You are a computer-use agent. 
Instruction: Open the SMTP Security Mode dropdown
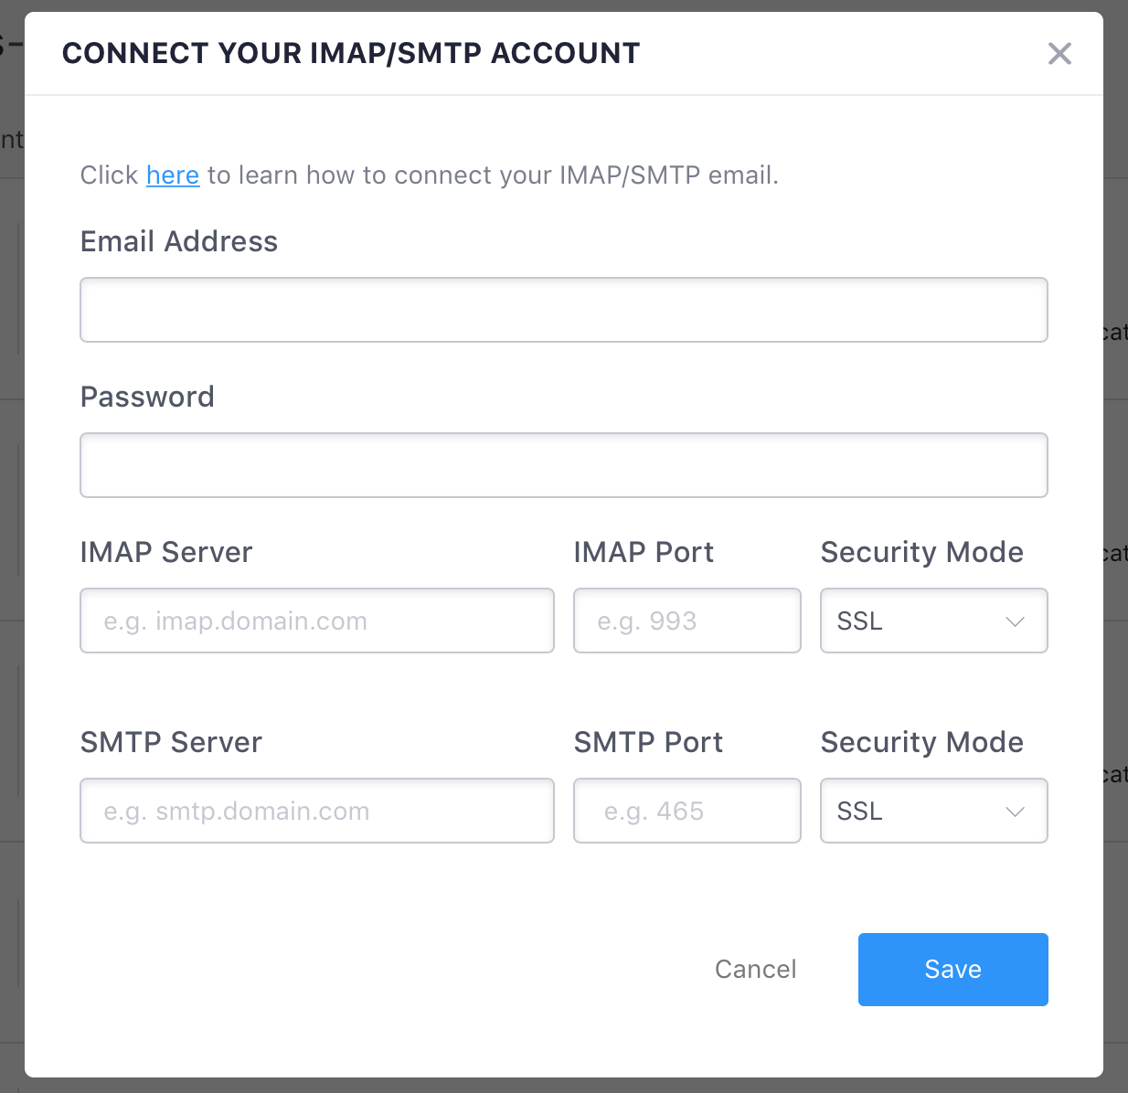(x=933, y=811)
